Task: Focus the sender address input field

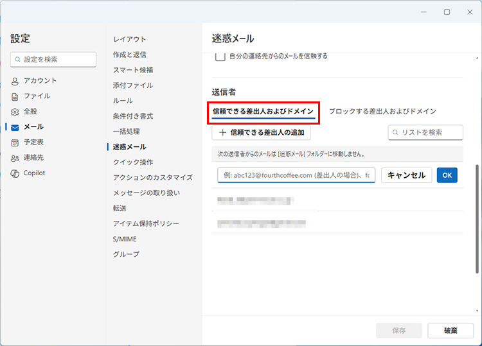Action: pyautogui.click(x=296, y=175)
